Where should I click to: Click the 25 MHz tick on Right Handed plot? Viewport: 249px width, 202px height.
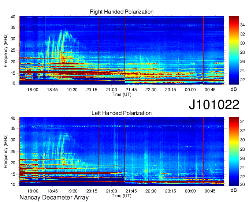(x=13, y=50)
